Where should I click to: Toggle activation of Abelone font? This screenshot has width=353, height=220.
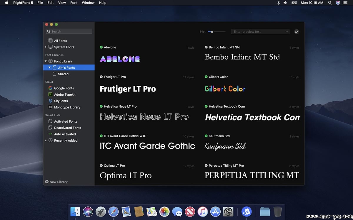(x=101, y=47)
